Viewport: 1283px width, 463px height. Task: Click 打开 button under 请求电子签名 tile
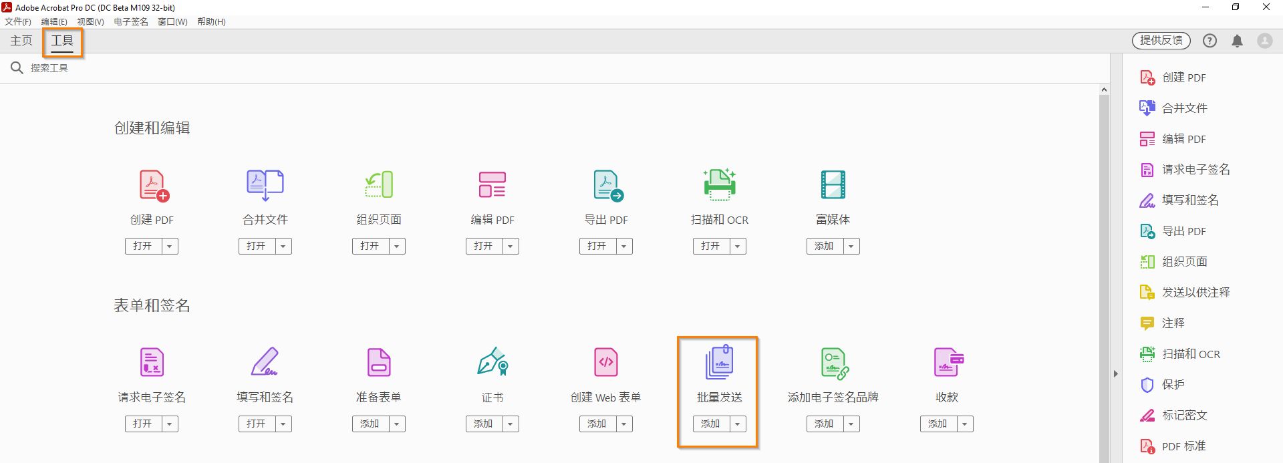[x=143, y=424]
